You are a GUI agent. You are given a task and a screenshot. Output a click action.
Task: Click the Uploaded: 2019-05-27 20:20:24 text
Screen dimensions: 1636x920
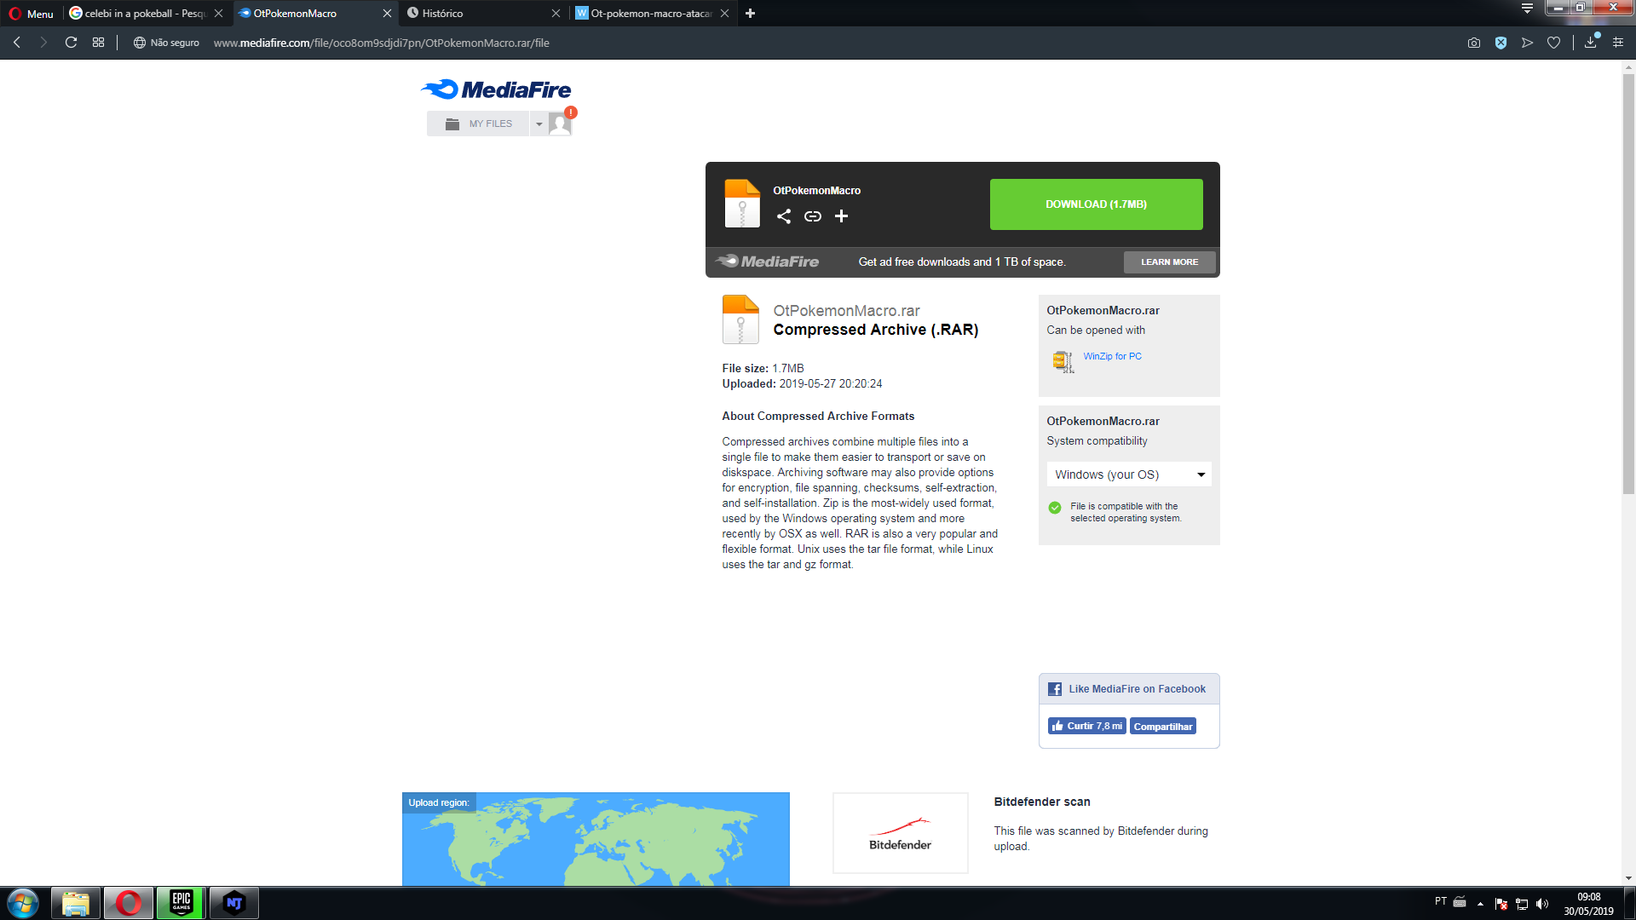coord(802,384)
